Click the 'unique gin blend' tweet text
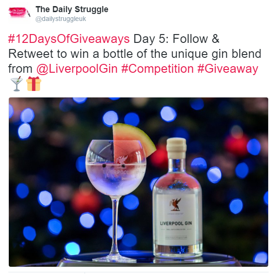 point(216,54)
